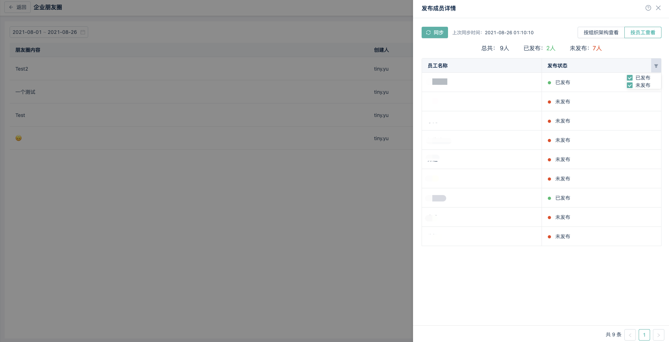The width and height of the screenshot is (669, 342).
Task: Close the 发布成员详情 panel
Action: tap(658, 8)
